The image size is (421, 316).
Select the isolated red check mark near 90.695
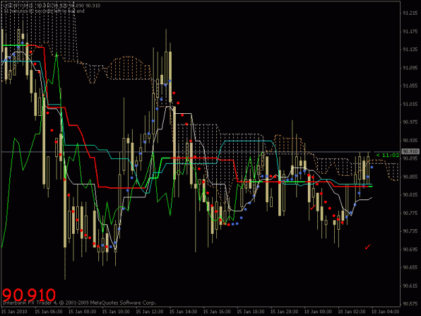point(368,247)
